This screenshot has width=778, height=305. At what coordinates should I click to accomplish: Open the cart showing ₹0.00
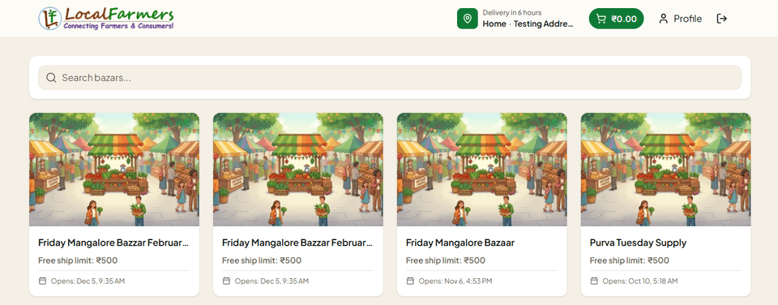616,19
